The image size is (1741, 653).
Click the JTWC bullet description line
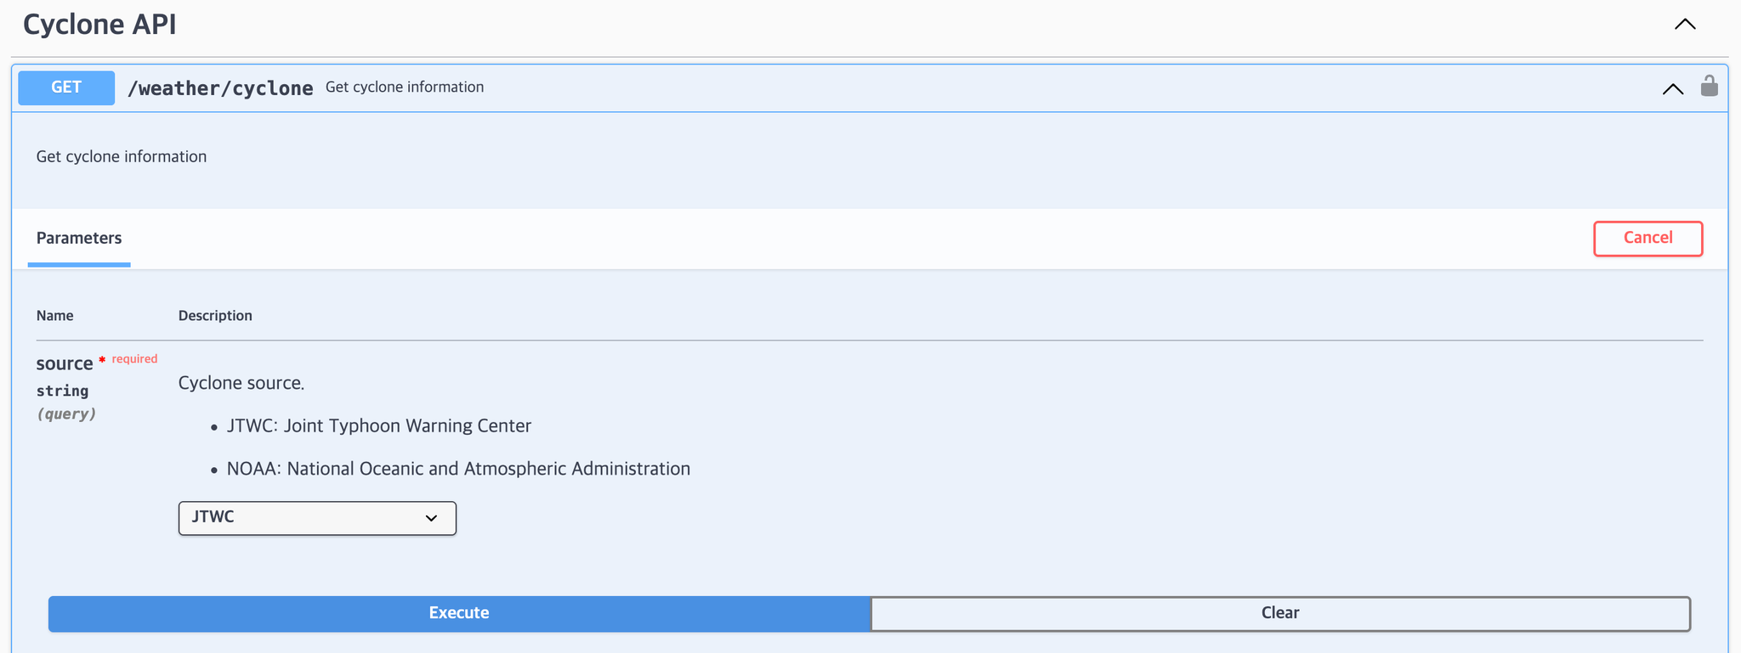click(379, 425)
